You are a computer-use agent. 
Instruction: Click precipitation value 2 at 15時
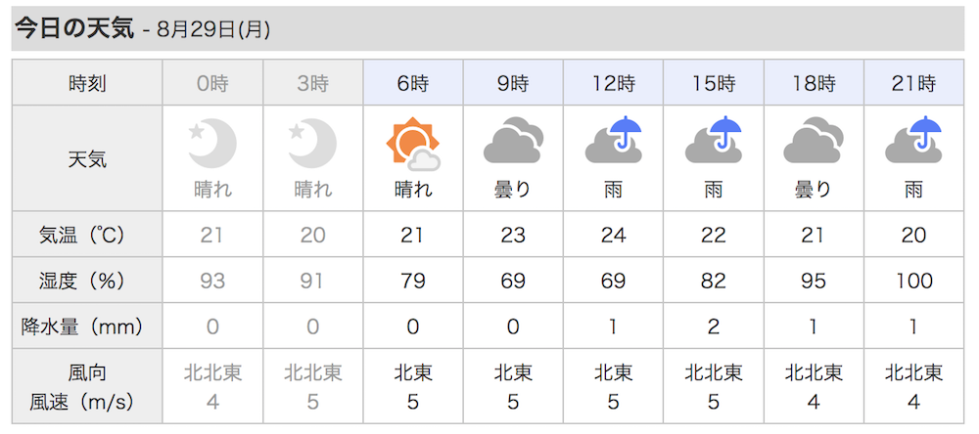coord(714,326)
